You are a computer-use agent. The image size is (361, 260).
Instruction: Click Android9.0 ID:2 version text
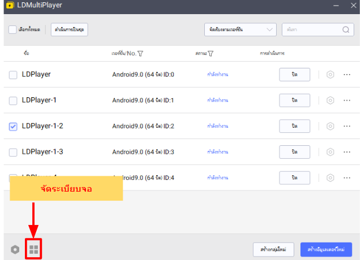[x=143, y=126]
